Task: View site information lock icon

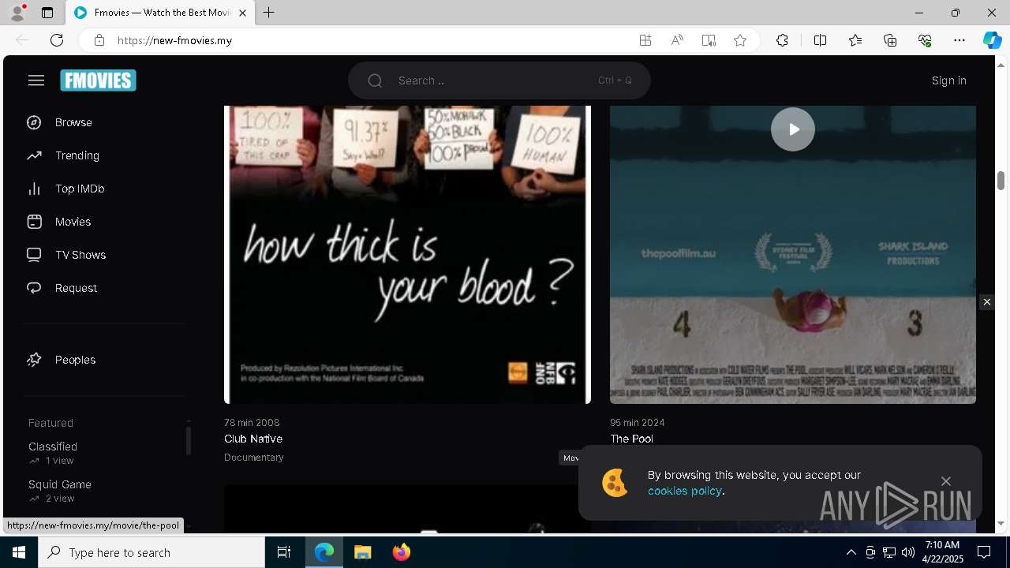Action: click(x=99, y=40)
